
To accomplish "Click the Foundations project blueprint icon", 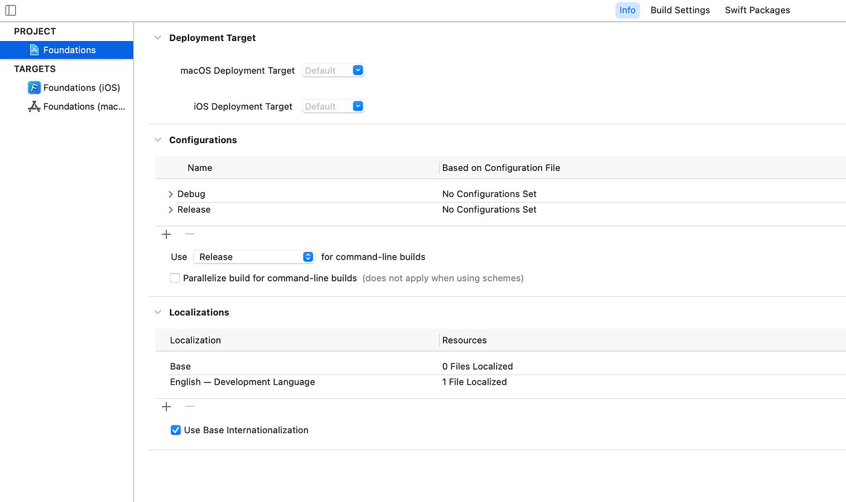I will coord(34,50).
